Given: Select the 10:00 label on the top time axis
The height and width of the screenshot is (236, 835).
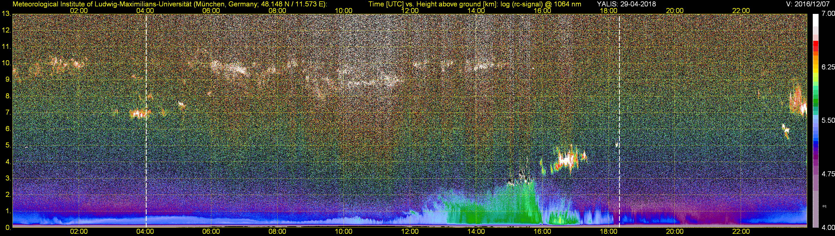Looking at the screenshot, I should (343, 11).
